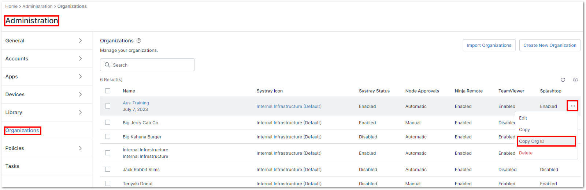Select Teriyaki Donut name

pos(138,184)
